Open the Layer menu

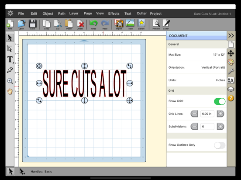[74, 13]
